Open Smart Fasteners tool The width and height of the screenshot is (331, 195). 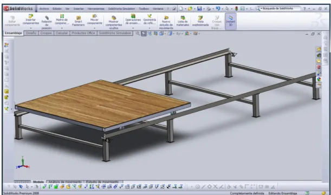tap(79, 21)
